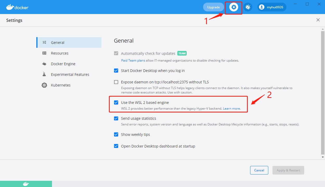Switch to the Kubernetes settings section

pos(61,85)
